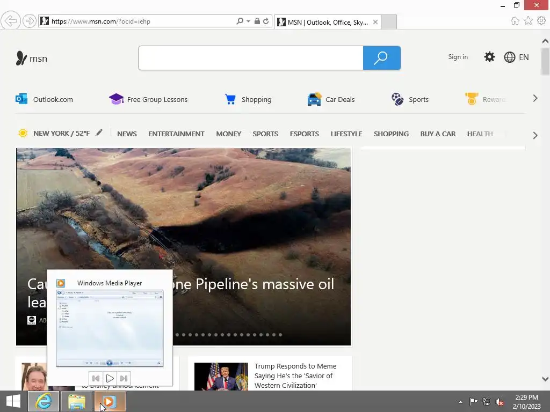Open the SPORTS category in navigation bar
This screenshot has width=550, height=412.
pos(265,134)
